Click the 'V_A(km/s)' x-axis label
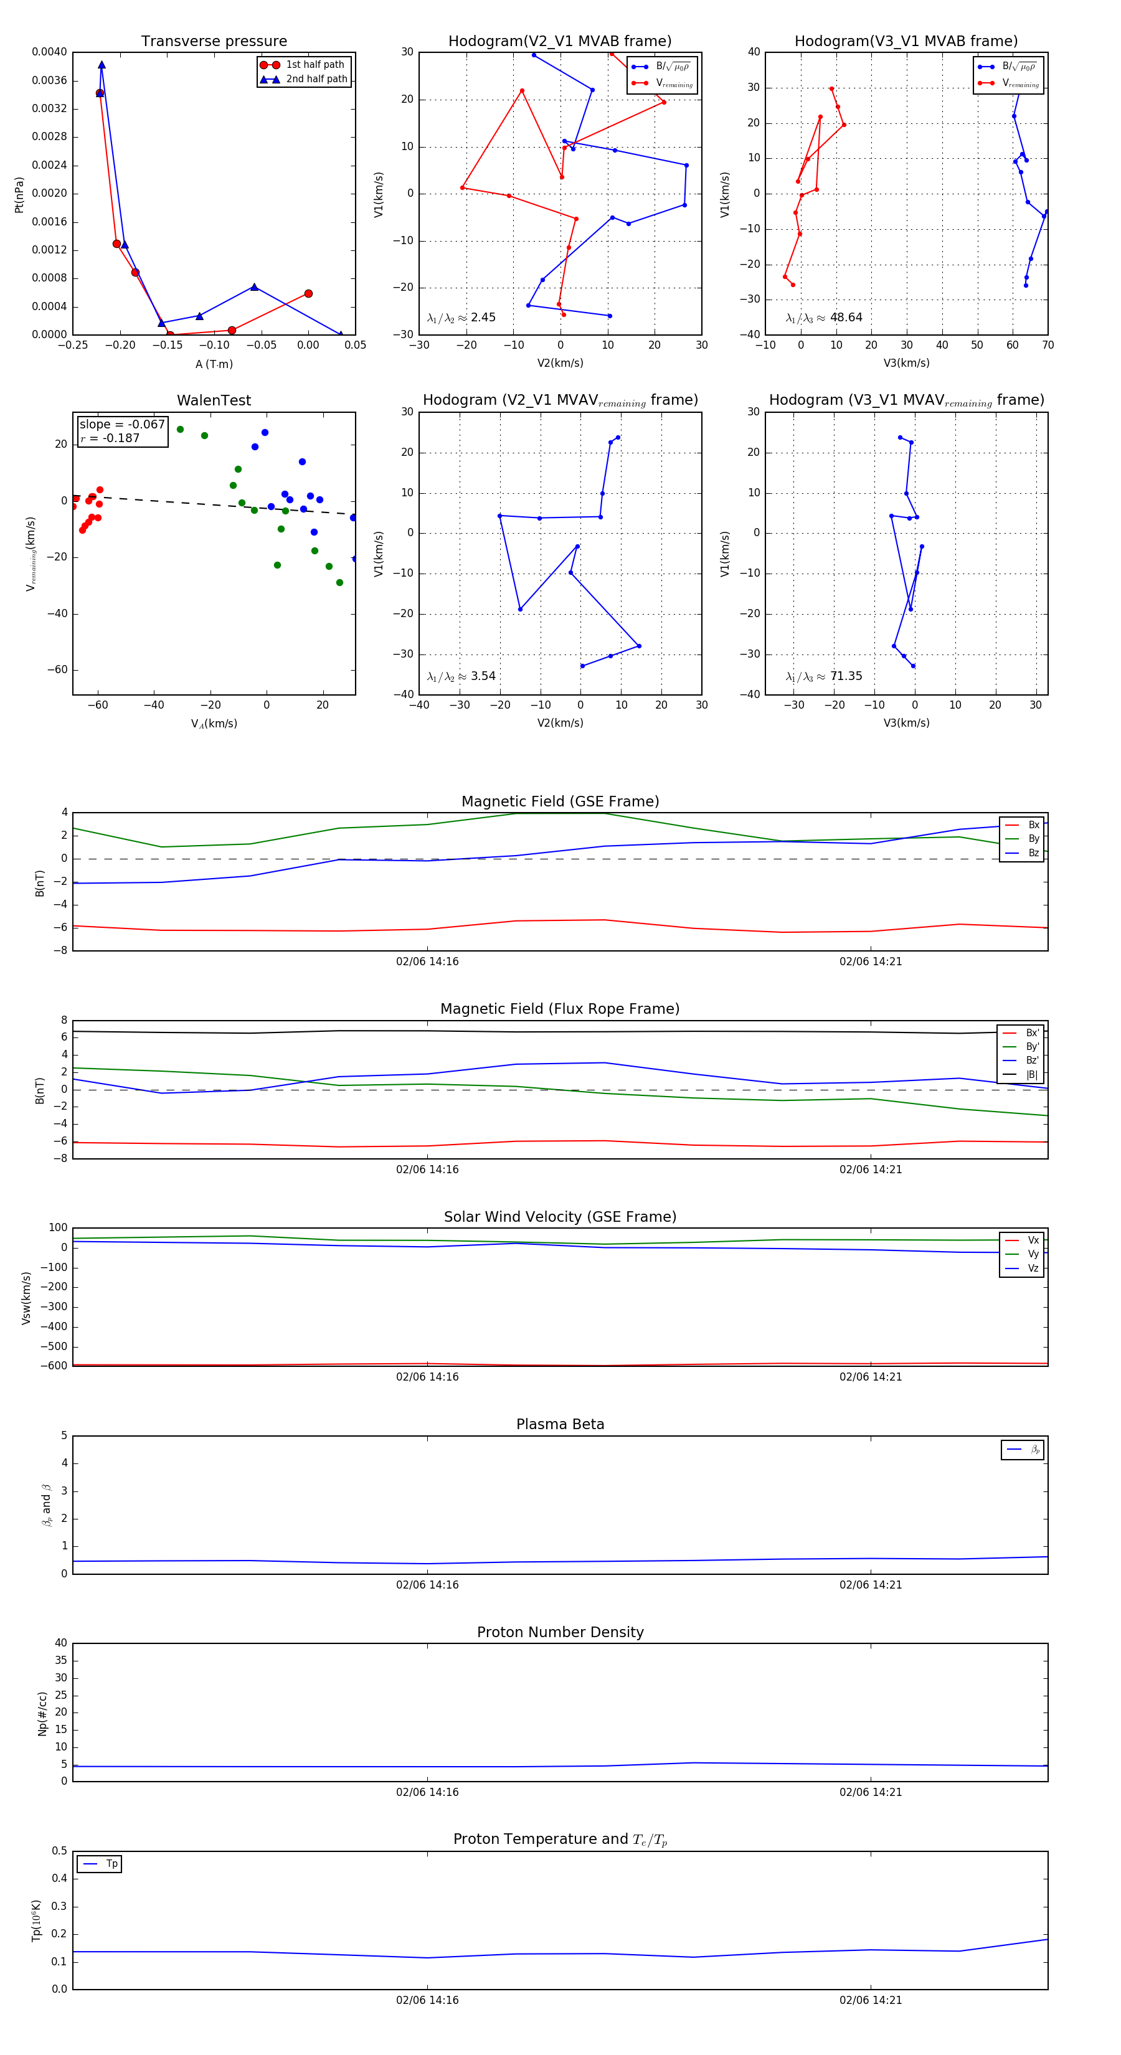 point(214,724)
